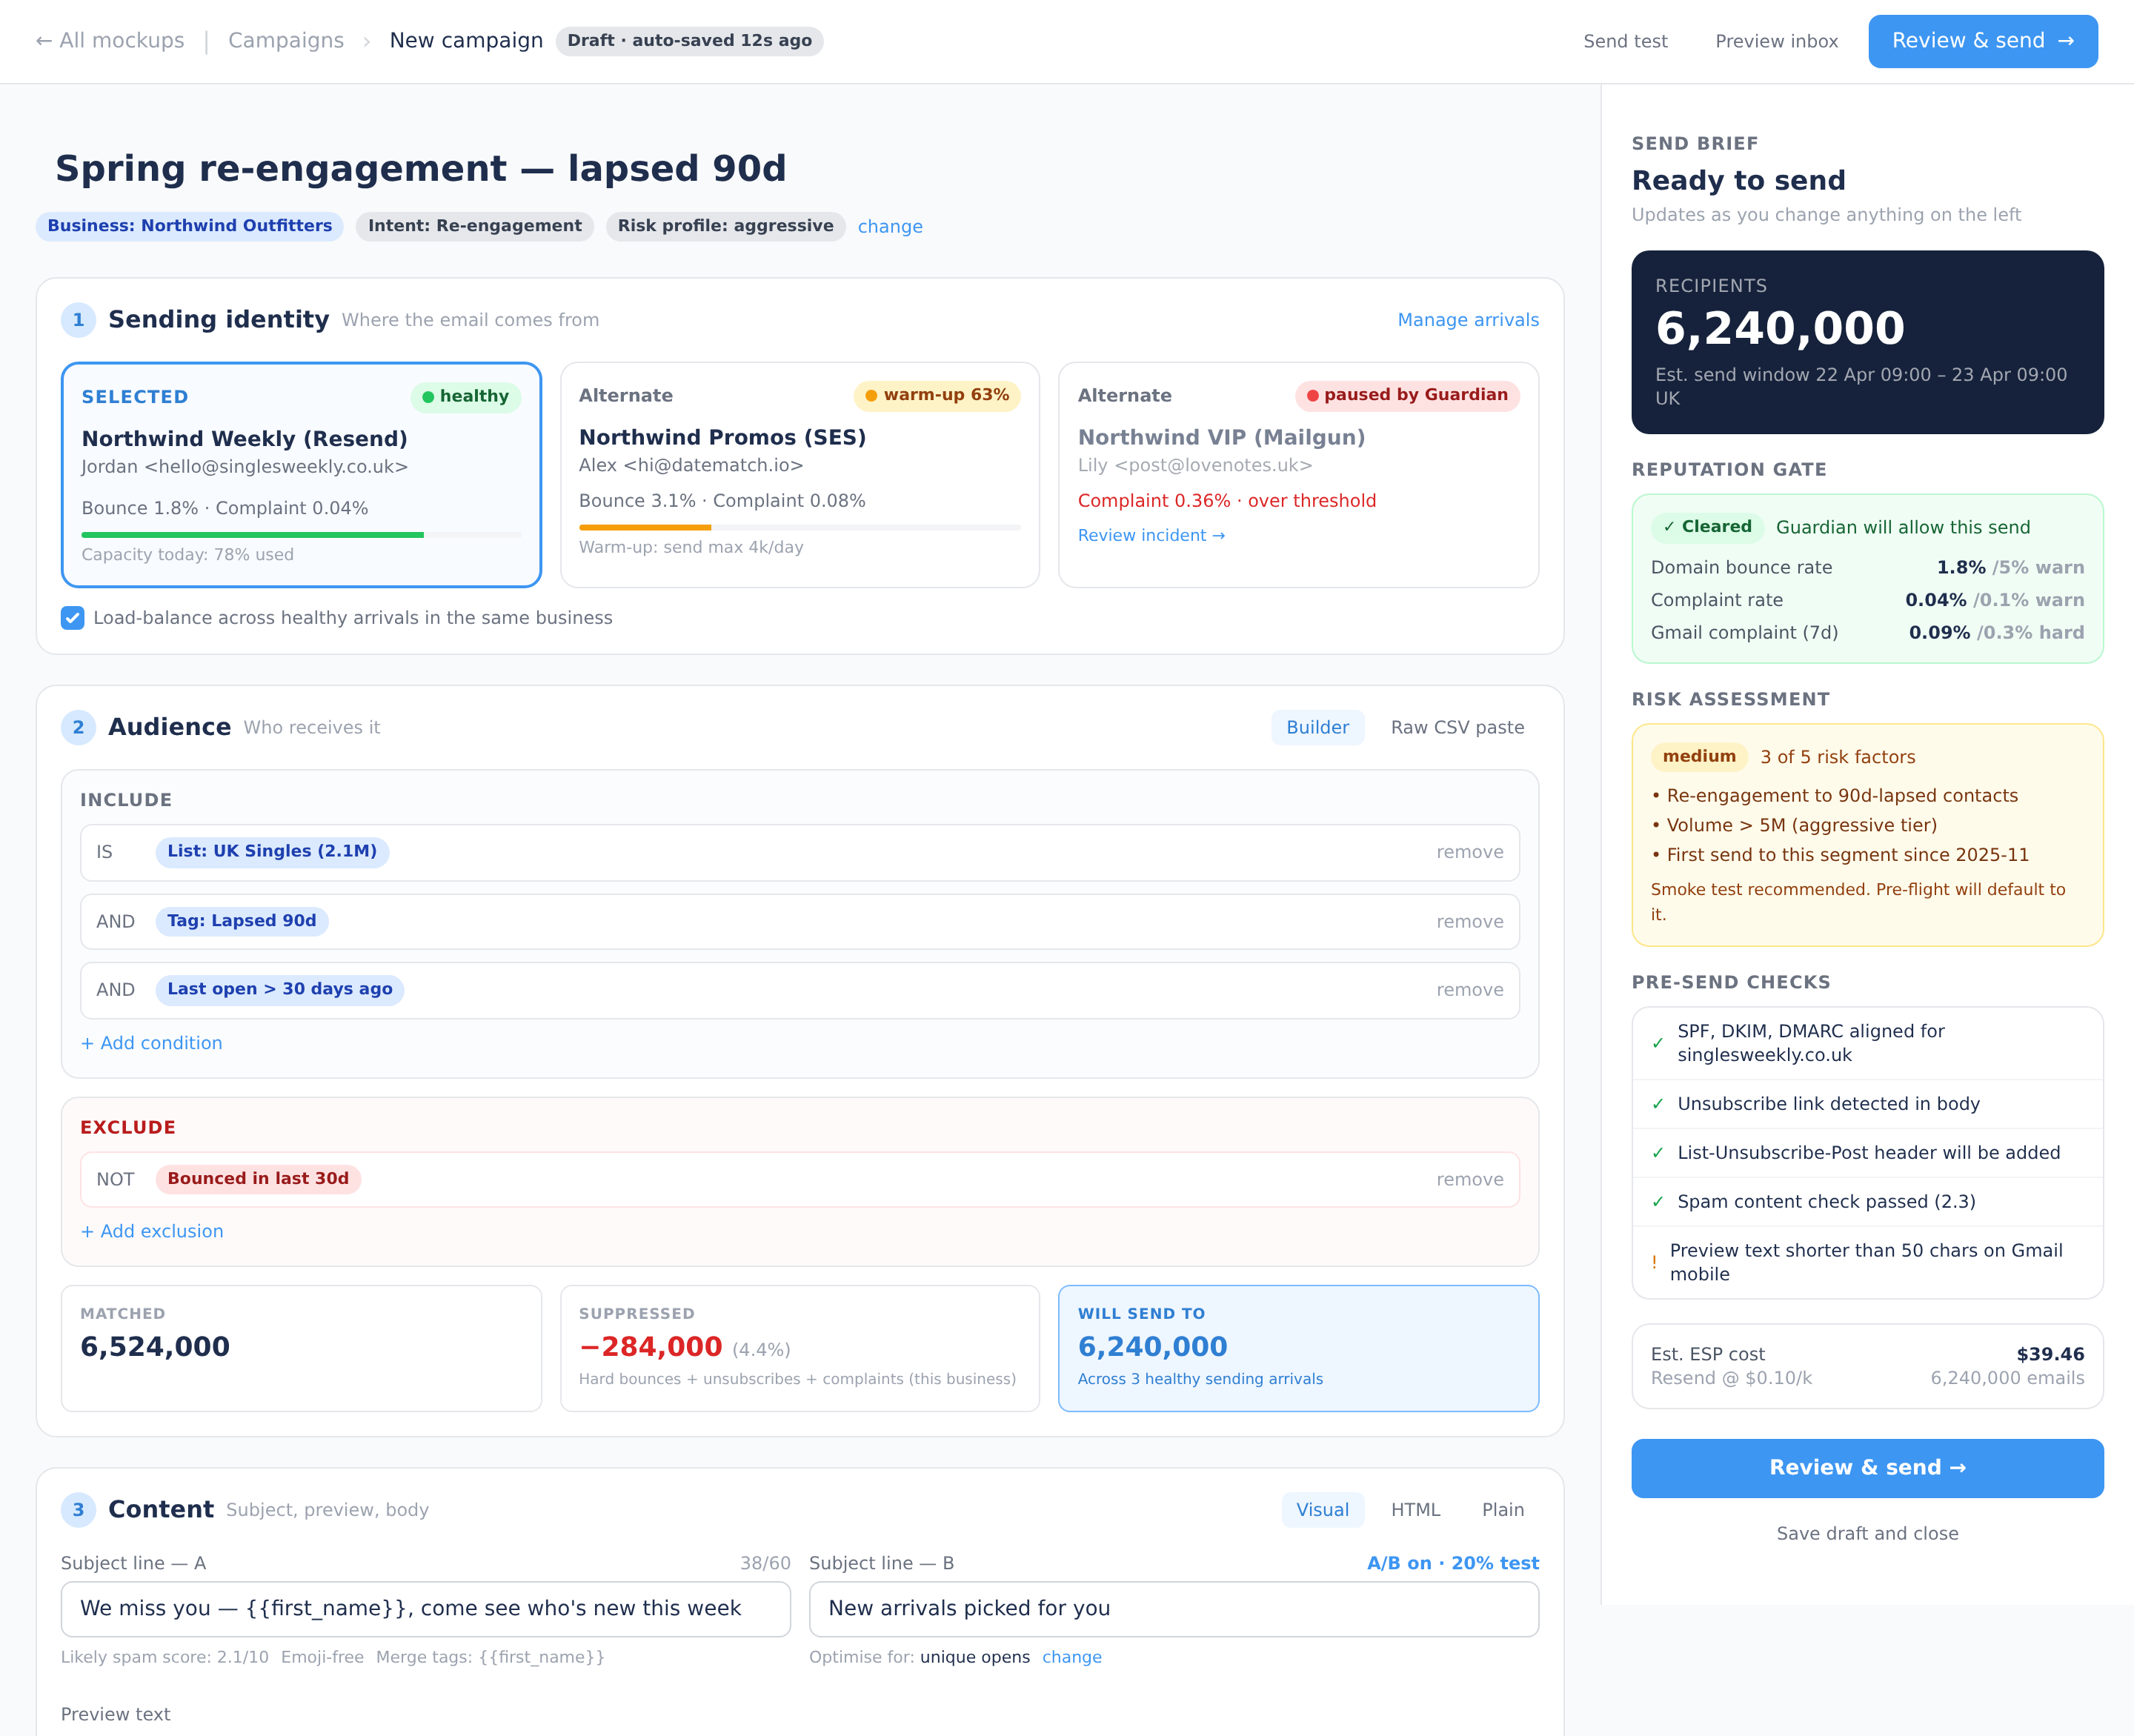The height and width of the screenshot is (1736, 2134).
Task: Click the Cleared checkmark badge in Reputation gate
Action: pos(1707,527)
